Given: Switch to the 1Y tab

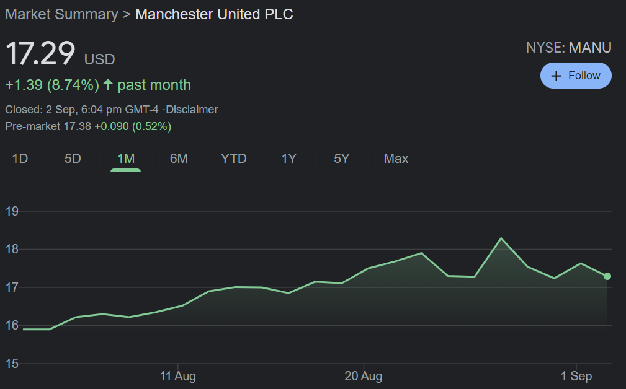Looking at the screenshot, I should pyautogui.click(x=288, y=159).
